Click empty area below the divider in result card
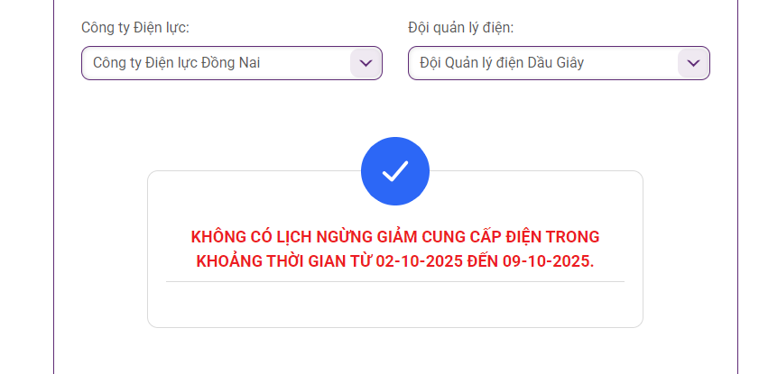This screenshot has width=759, height=374. click(395, 305)
